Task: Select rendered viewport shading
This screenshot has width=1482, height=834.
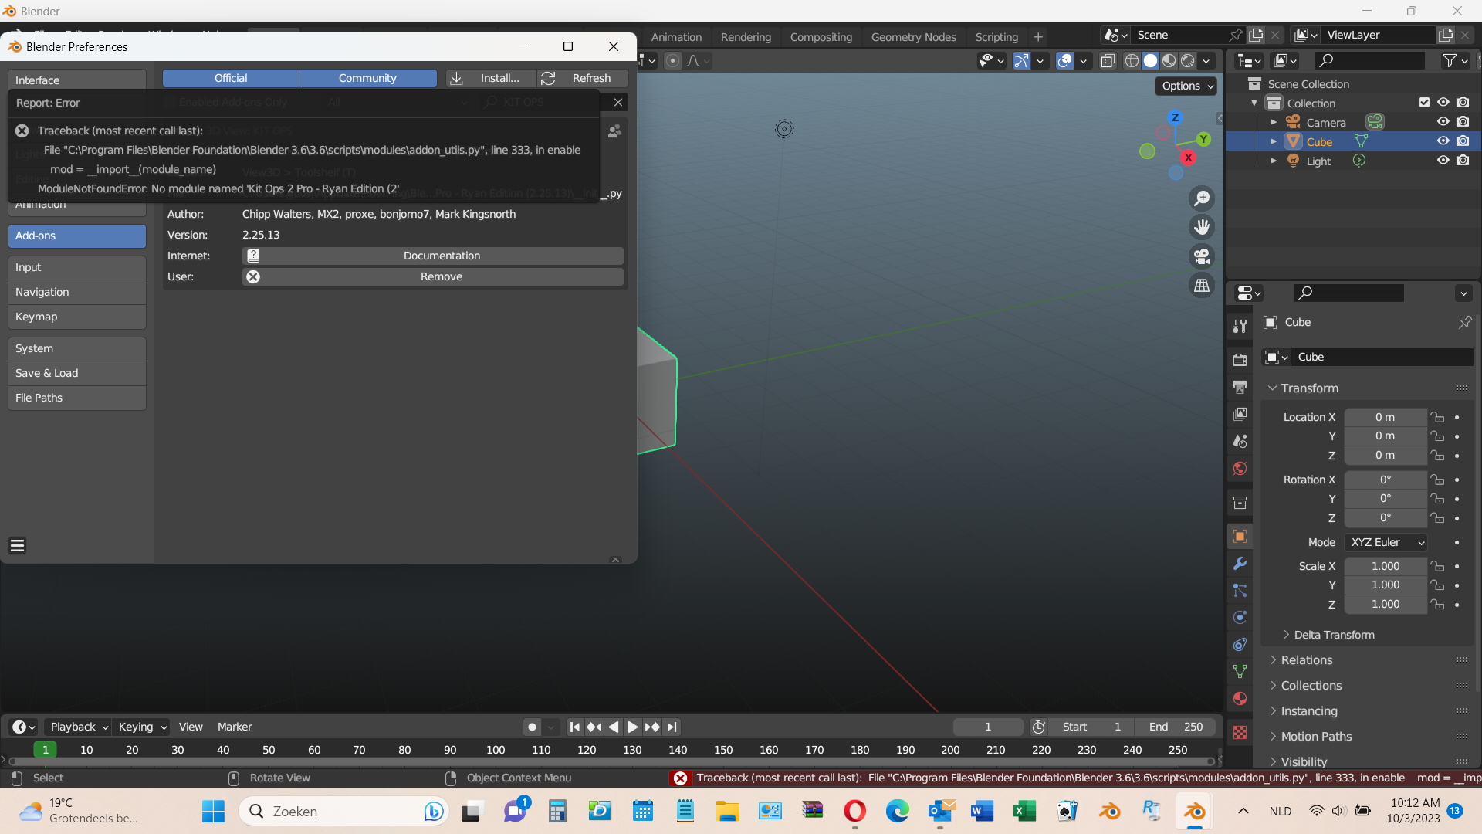Action: coord(1188,61)
